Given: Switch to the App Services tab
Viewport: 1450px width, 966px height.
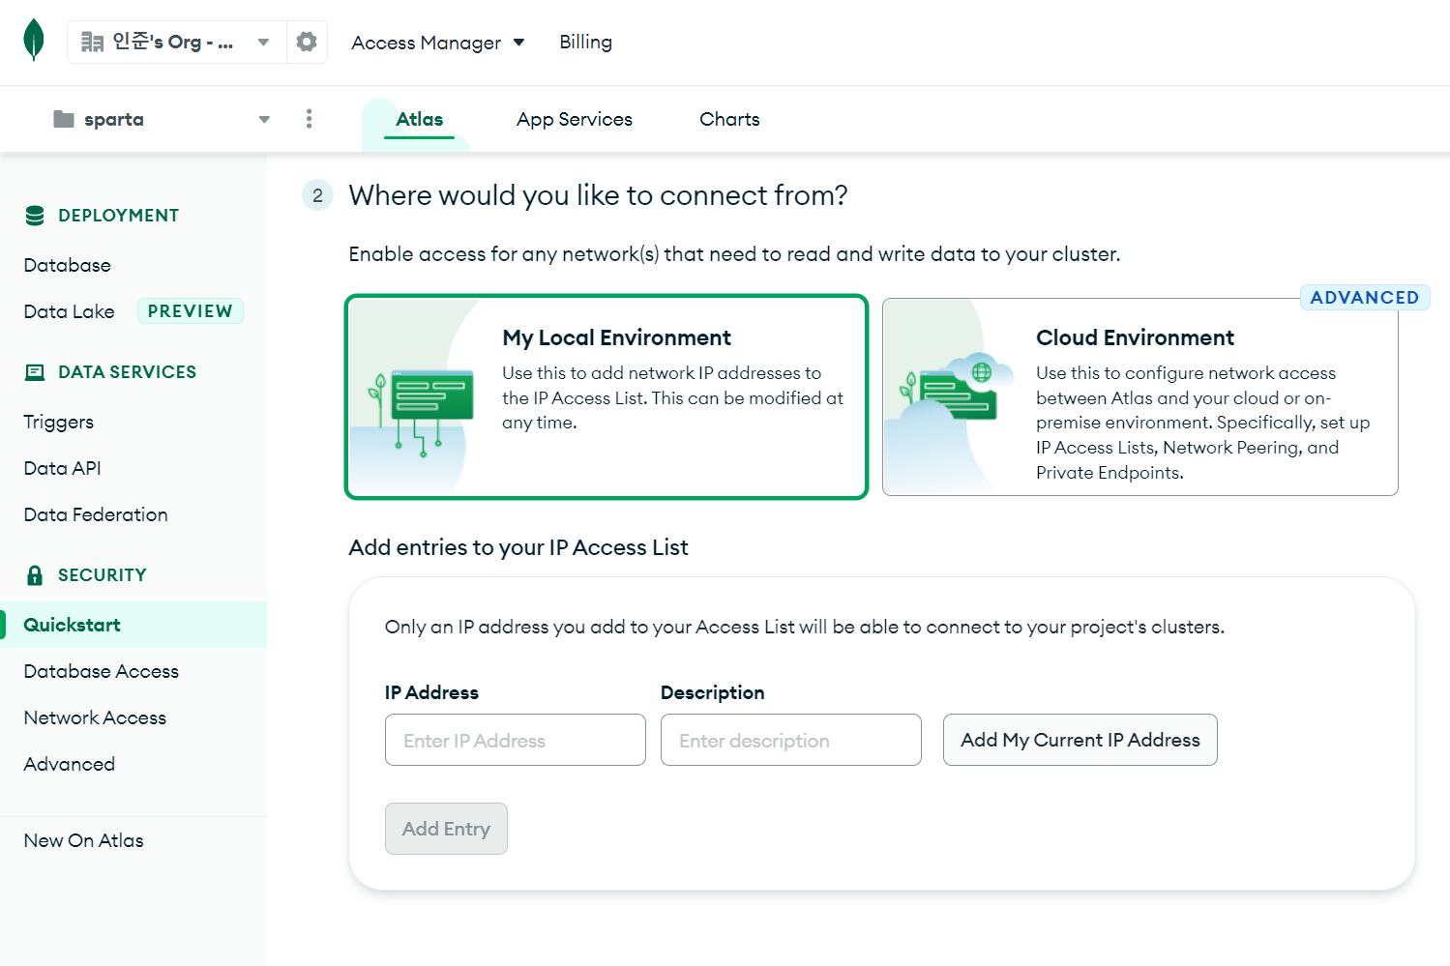Looking at the screenshot, I should [x=575, y=119].
